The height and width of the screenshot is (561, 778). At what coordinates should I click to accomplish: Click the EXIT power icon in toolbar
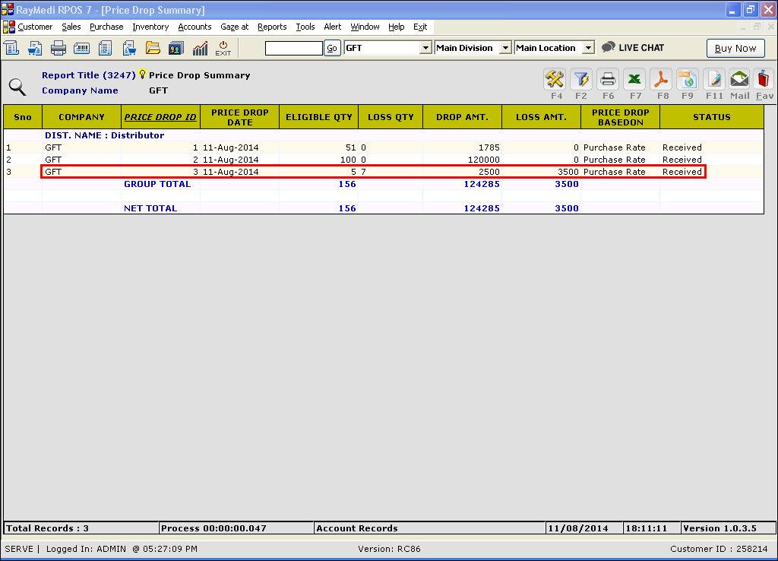tap(223, 48)
